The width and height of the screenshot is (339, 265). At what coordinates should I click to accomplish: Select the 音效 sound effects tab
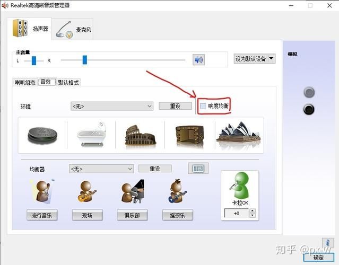tap(46, 82)
